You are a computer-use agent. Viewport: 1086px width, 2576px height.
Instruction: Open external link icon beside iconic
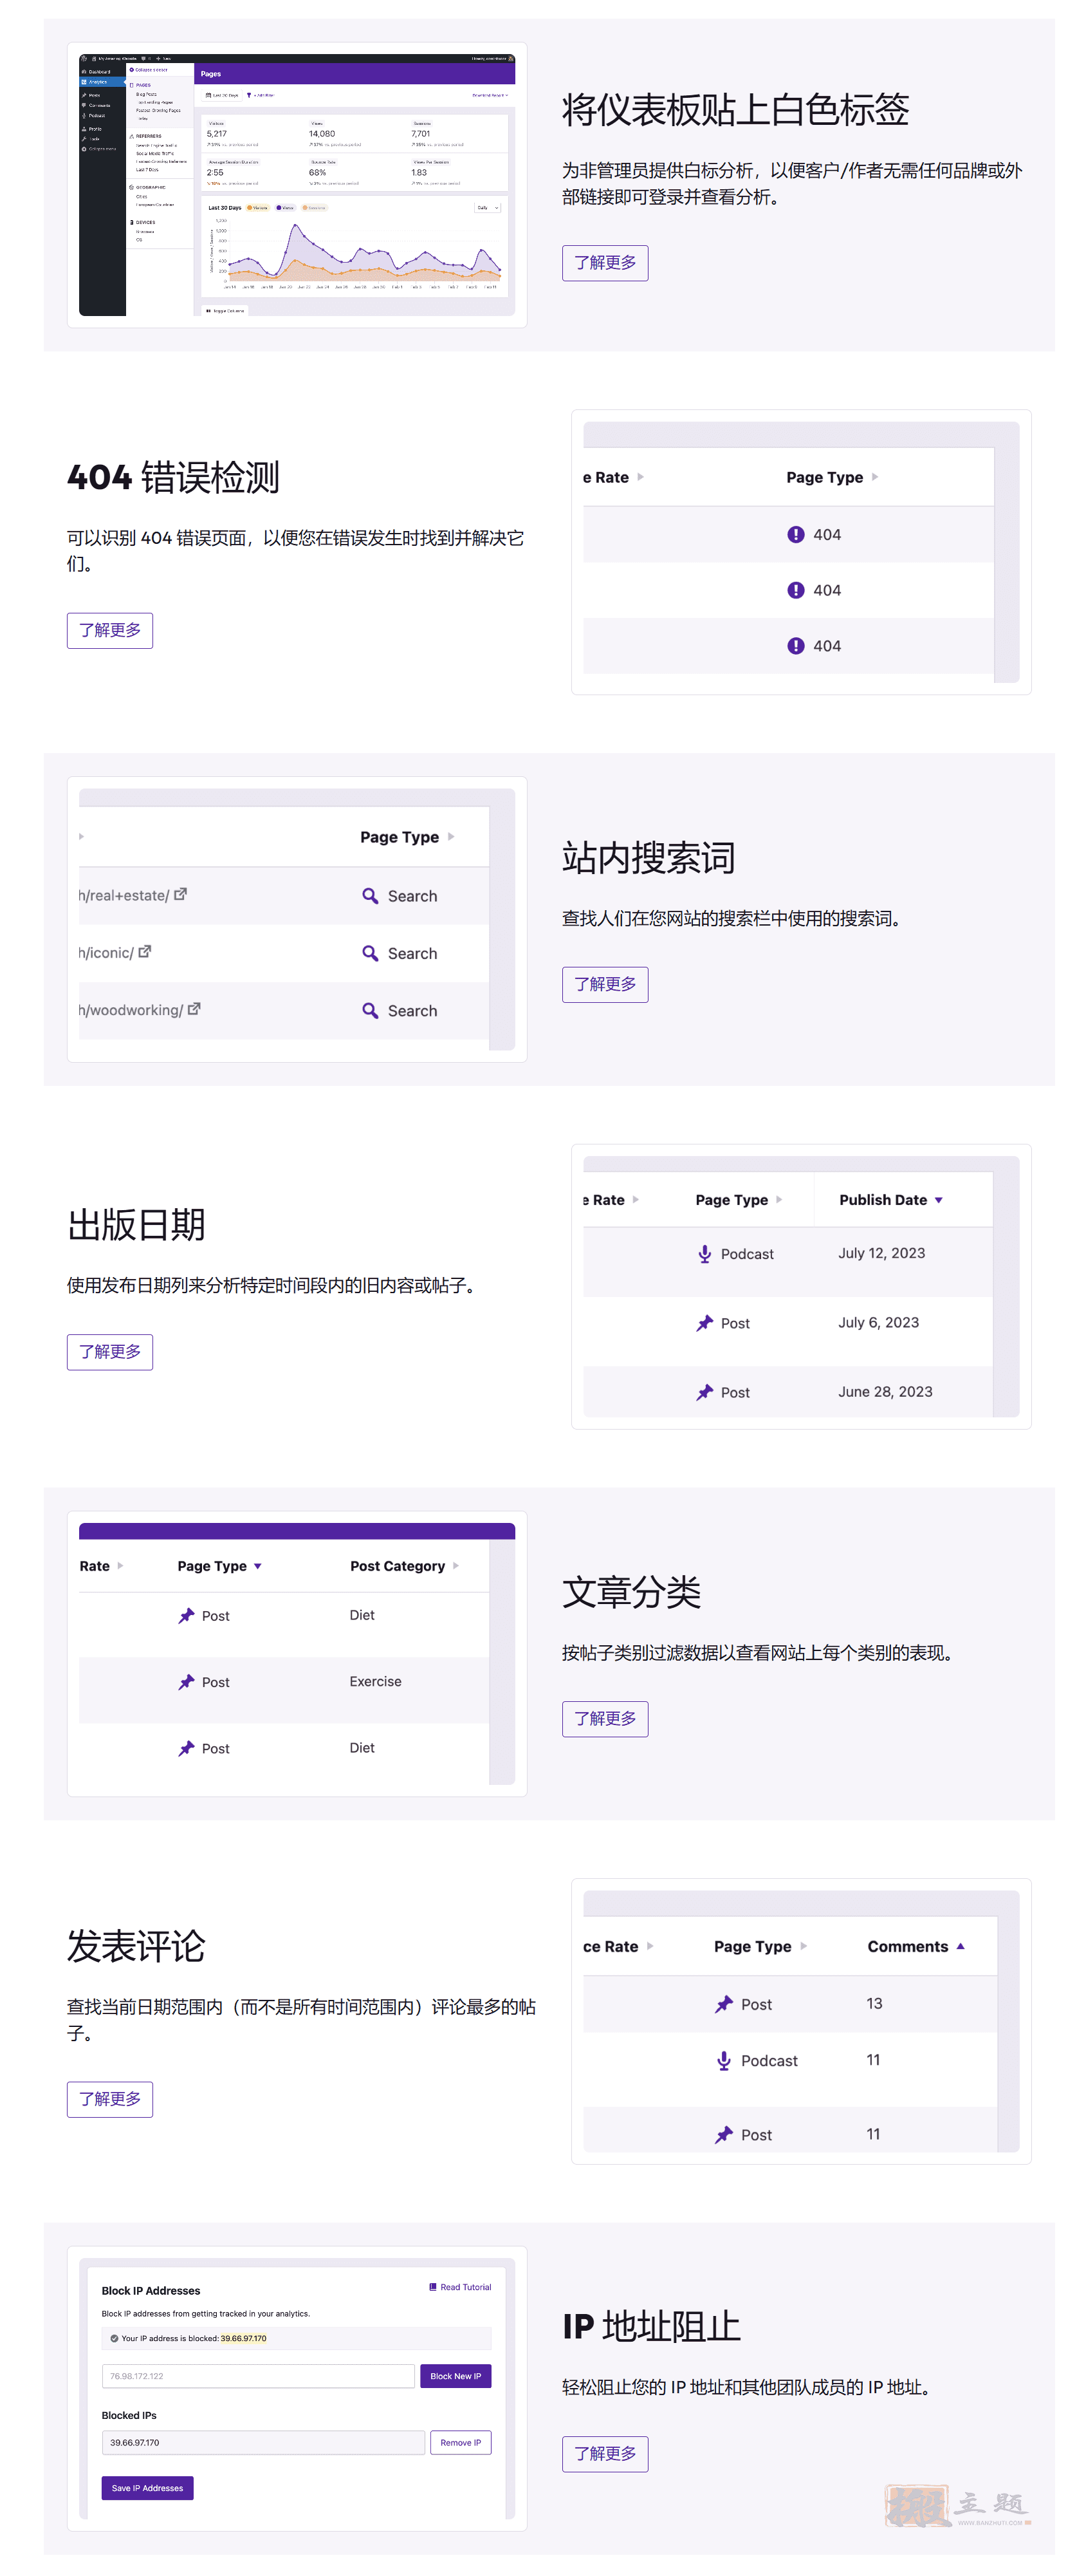click(x=145, y=952)
